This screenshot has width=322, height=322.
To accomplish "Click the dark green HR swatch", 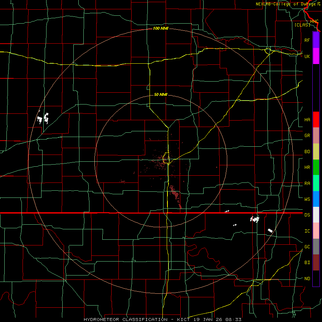I will point(316,167).
